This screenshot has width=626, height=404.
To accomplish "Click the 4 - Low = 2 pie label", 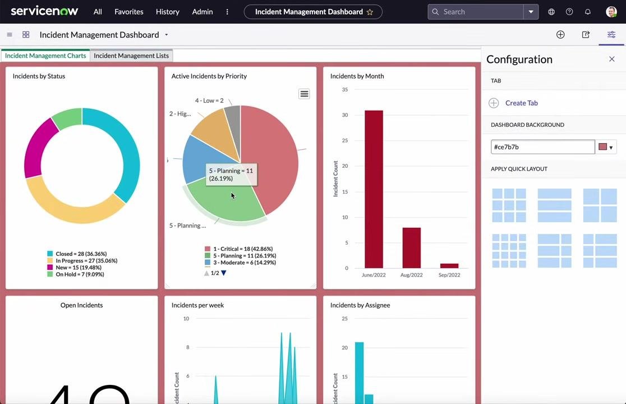I will [x=209, y=100].
